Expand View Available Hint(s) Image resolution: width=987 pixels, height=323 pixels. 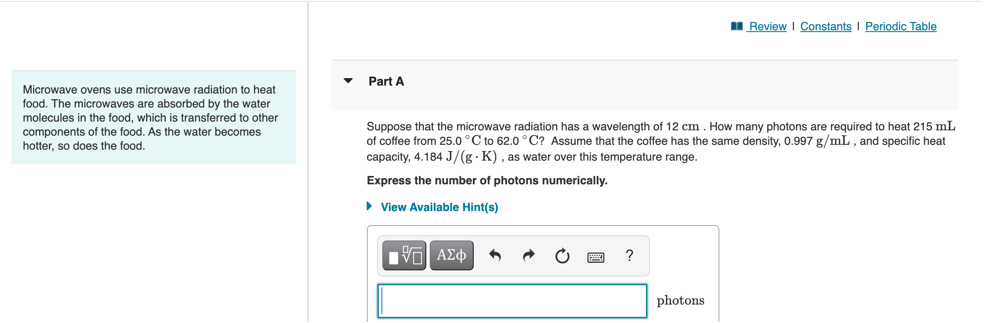pyautogui.click(x=370, y=207)
